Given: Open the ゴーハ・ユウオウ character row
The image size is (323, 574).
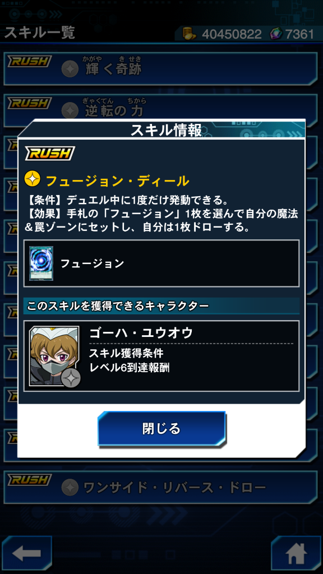Looking at the screenshot, I should coord(161,356).
